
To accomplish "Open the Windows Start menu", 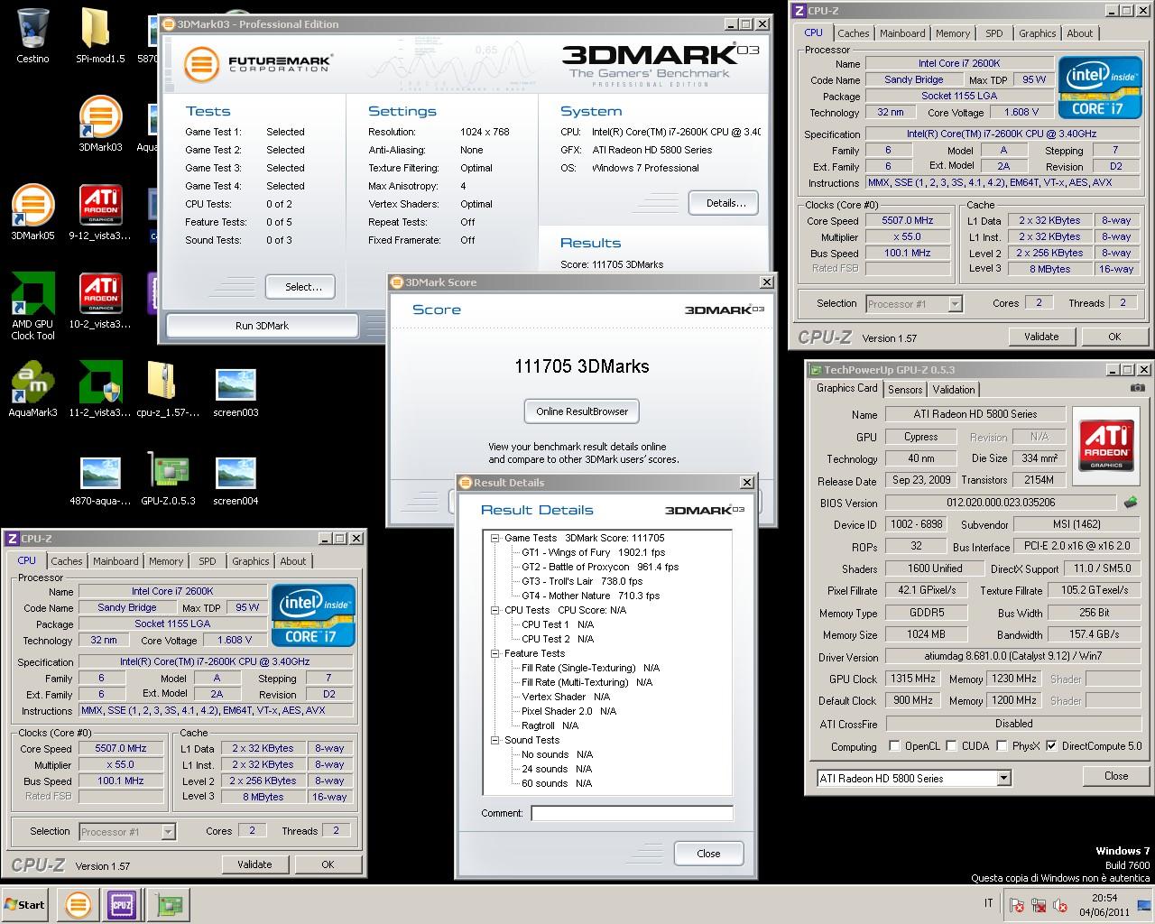I will (25, 904).
